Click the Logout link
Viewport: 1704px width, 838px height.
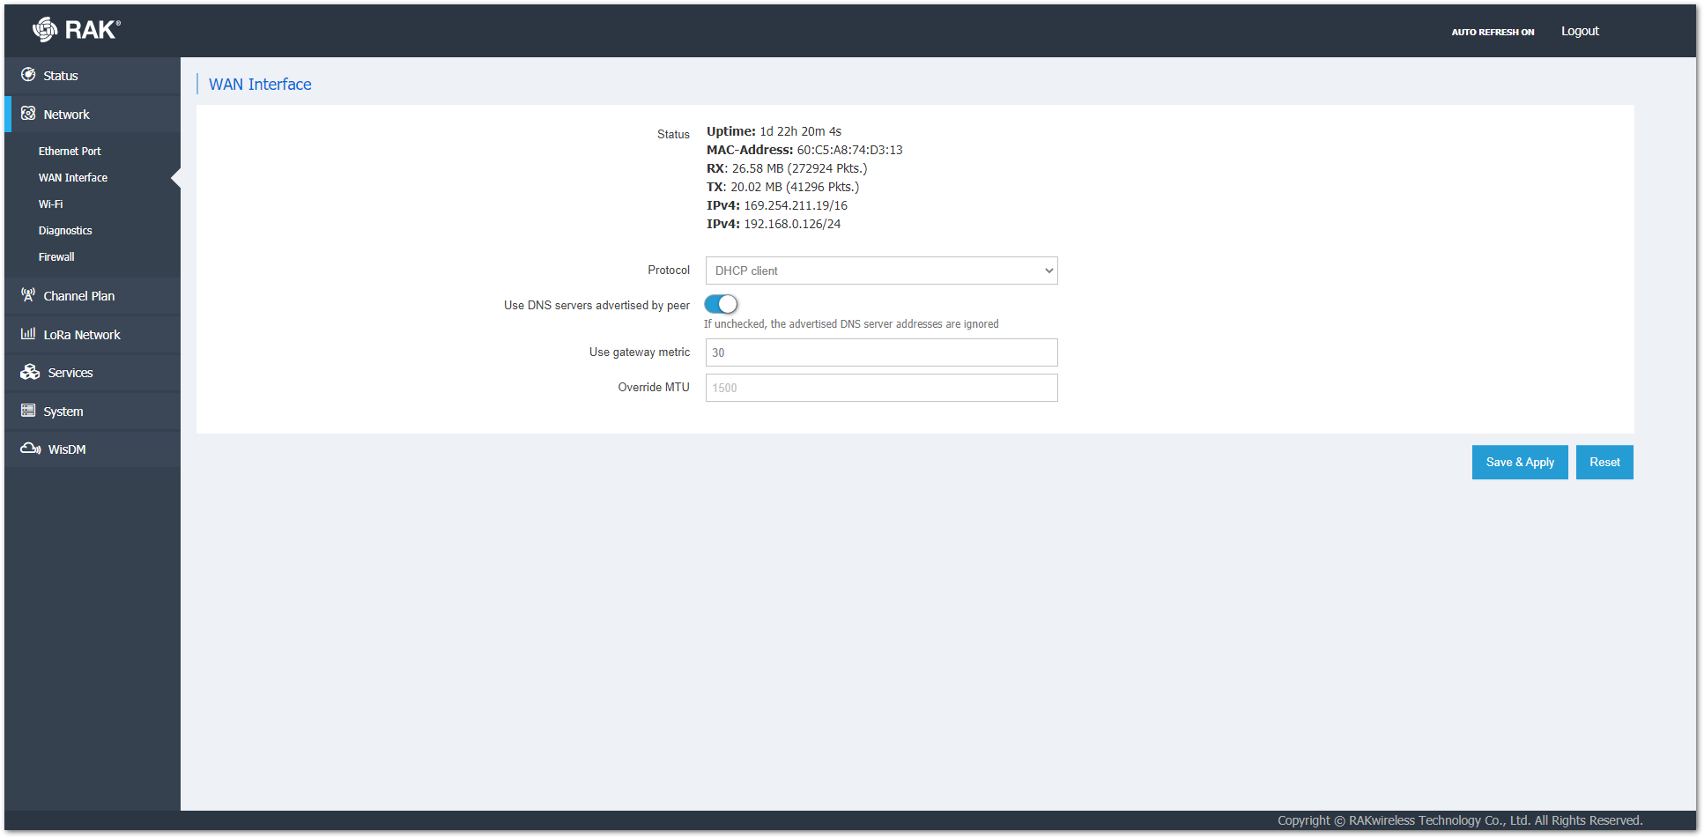1580,31
